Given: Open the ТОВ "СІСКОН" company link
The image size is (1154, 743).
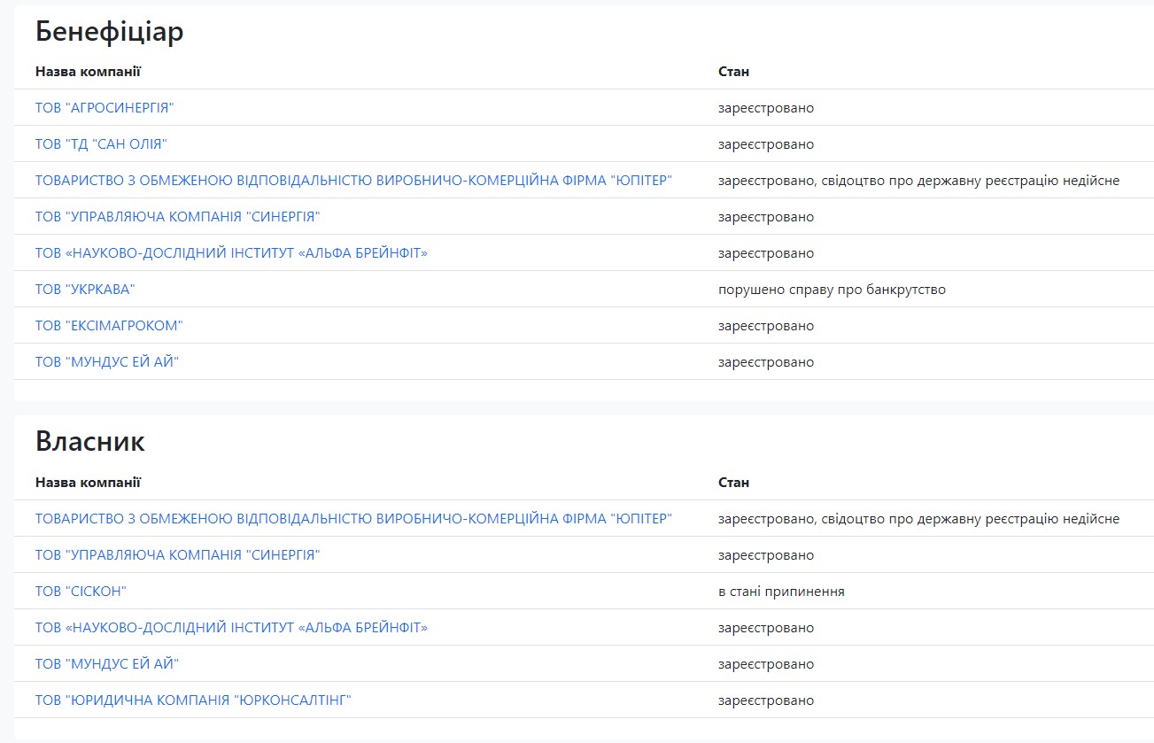Looking at the screenshot, I should pyautogui.click(x=81, y=592).
